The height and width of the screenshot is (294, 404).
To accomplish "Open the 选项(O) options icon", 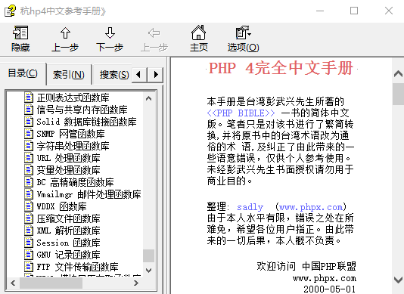I will pos(243,32).
